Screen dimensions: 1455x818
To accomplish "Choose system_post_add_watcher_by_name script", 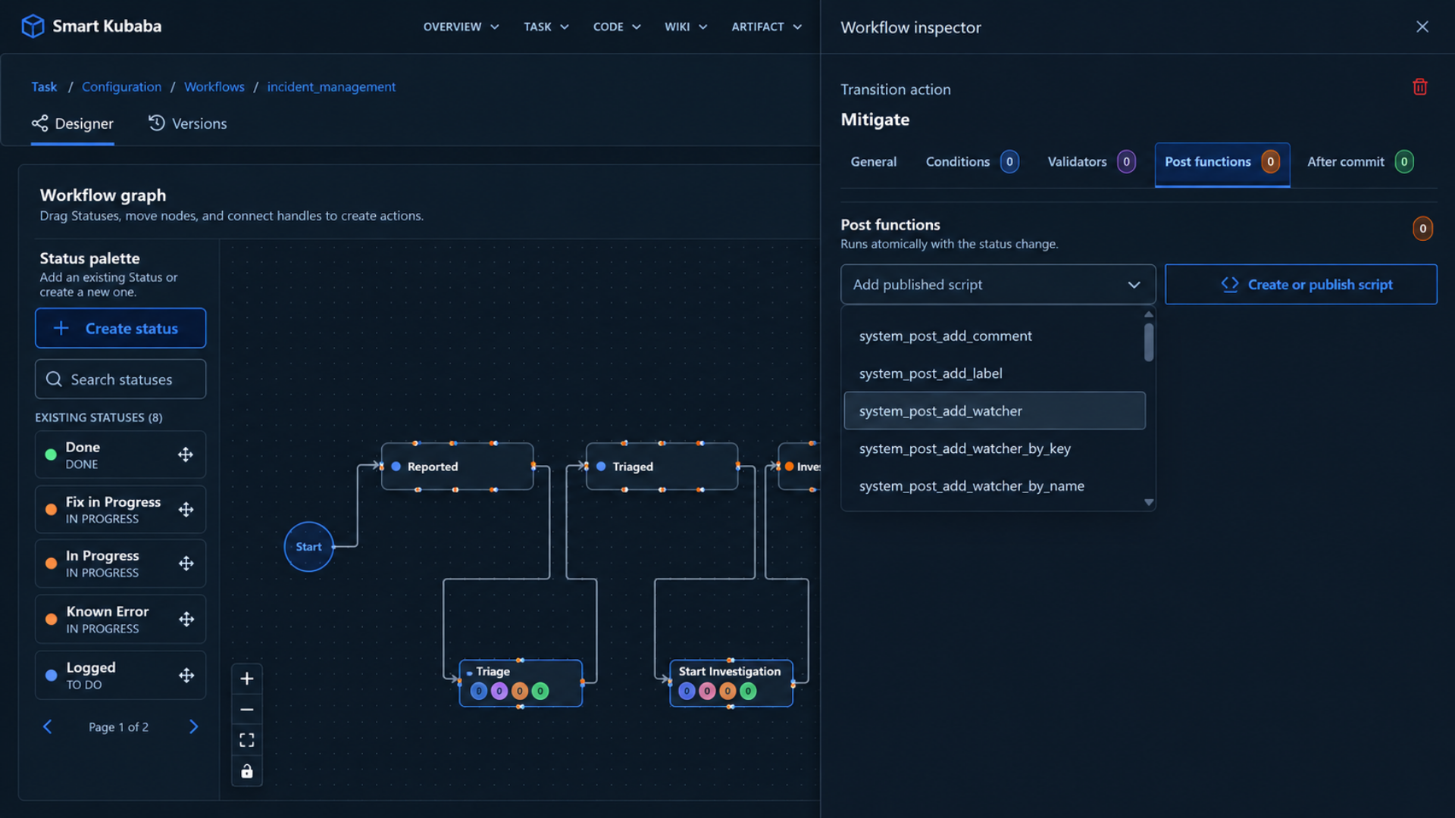I will click(994, 486).
